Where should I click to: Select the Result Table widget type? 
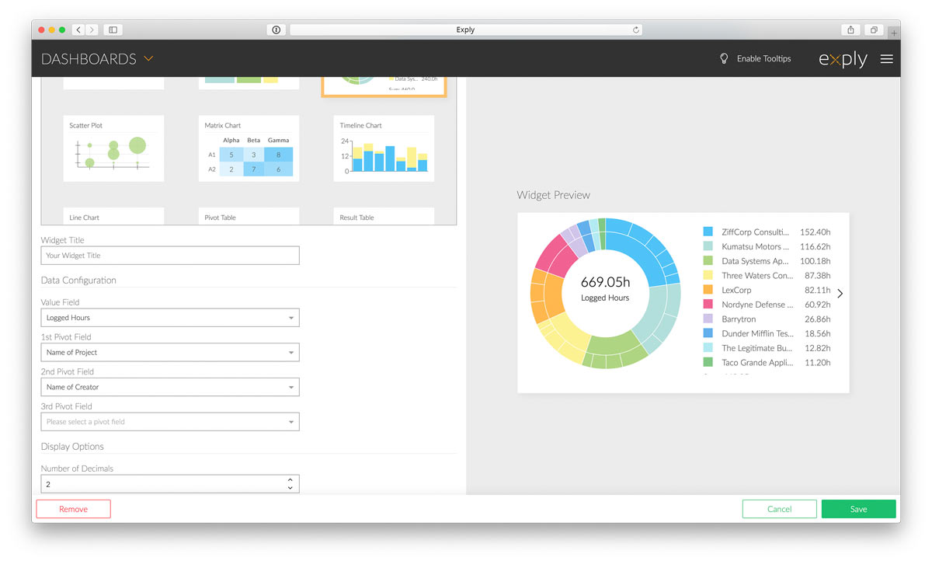(x=384, y=217)
